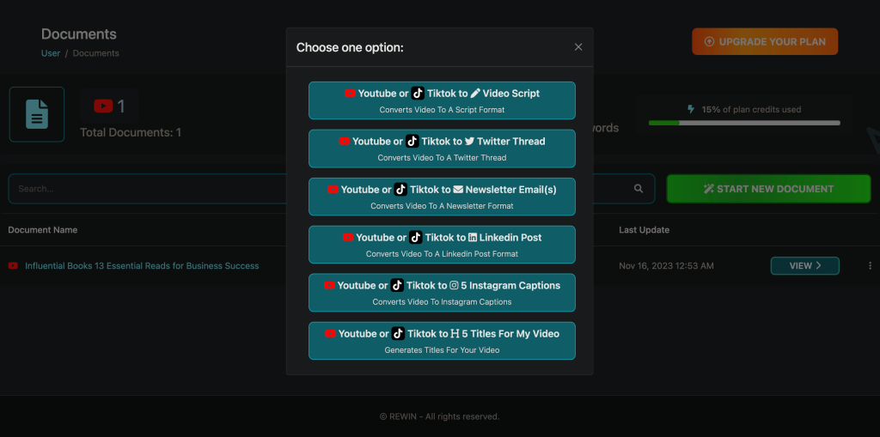This screenshot has height=437, width=880.
Task: Open the Influential Books document link
Action: 142,266
